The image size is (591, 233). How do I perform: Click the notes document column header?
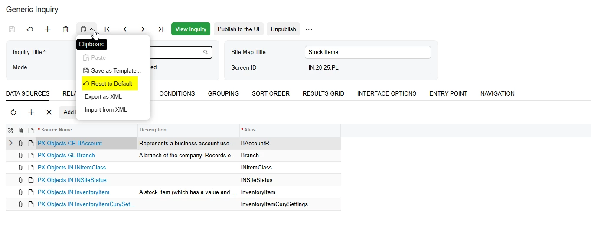coord(31,130)
